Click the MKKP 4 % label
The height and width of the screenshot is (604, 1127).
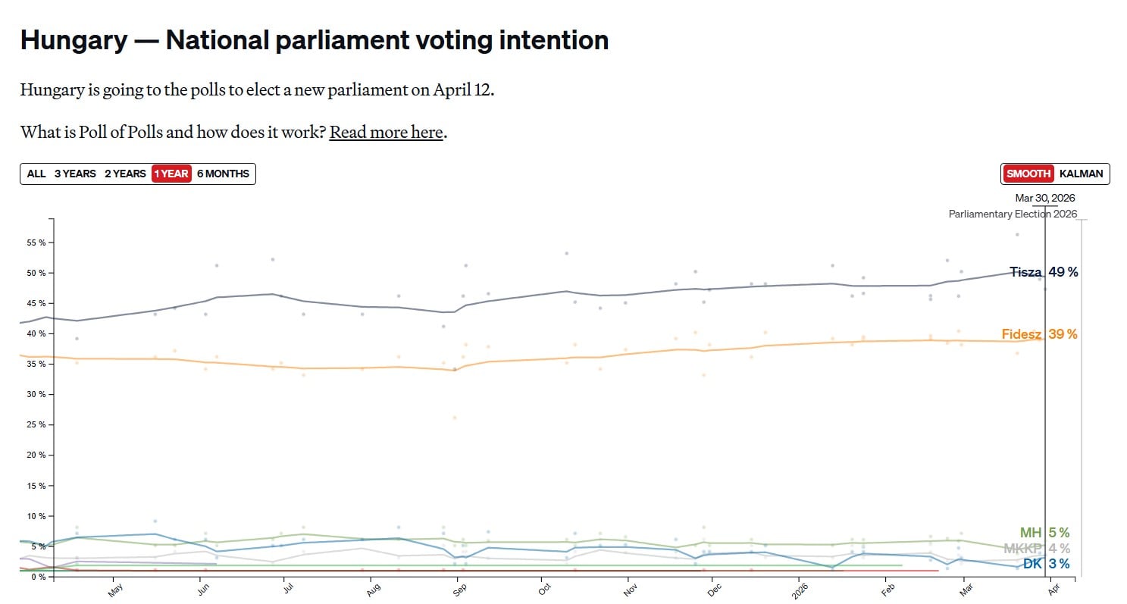1036,548
